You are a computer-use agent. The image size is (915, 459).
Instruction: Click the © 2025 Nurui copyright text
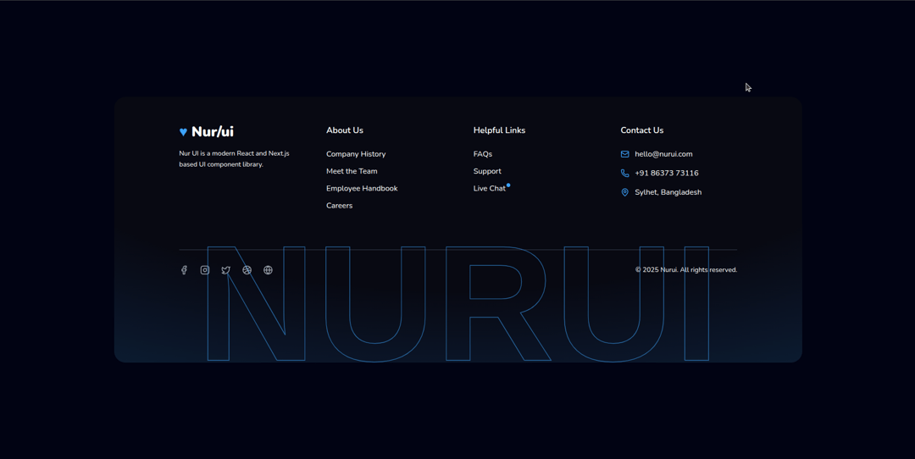686,270
